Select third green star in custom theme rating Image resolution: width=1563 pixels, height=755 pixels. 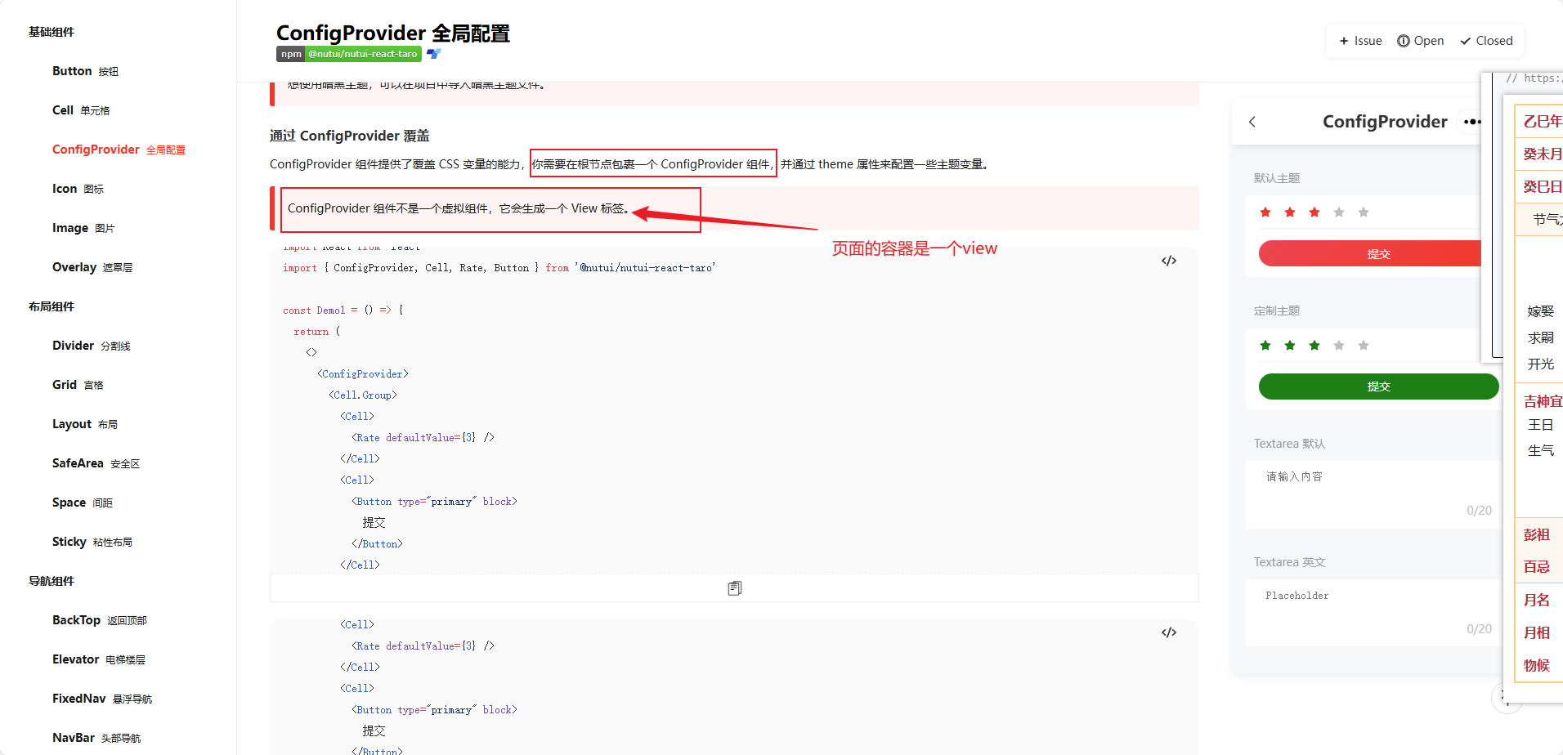pyautogui.click(x=1314, y=346)
